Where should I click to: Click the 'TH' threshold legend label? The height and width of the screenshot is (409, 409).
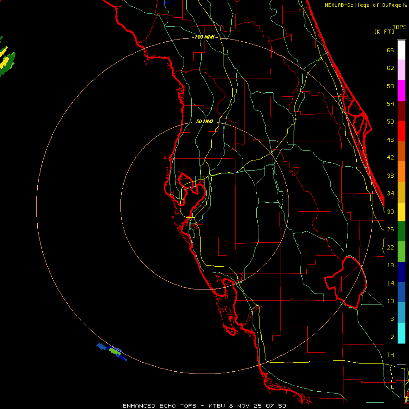tap(390, 355)
